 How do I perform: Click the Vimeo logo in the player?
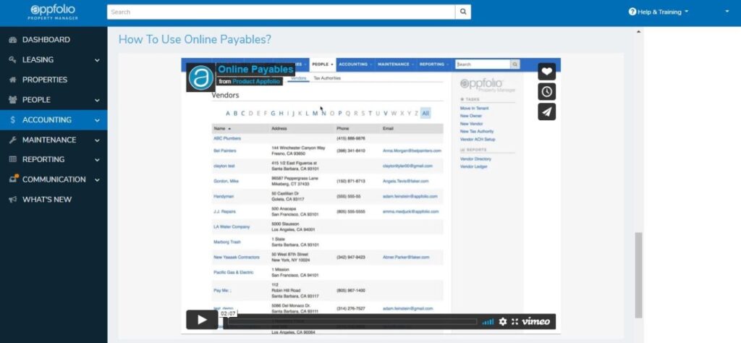pyautogui.click(x=536, y=321)
